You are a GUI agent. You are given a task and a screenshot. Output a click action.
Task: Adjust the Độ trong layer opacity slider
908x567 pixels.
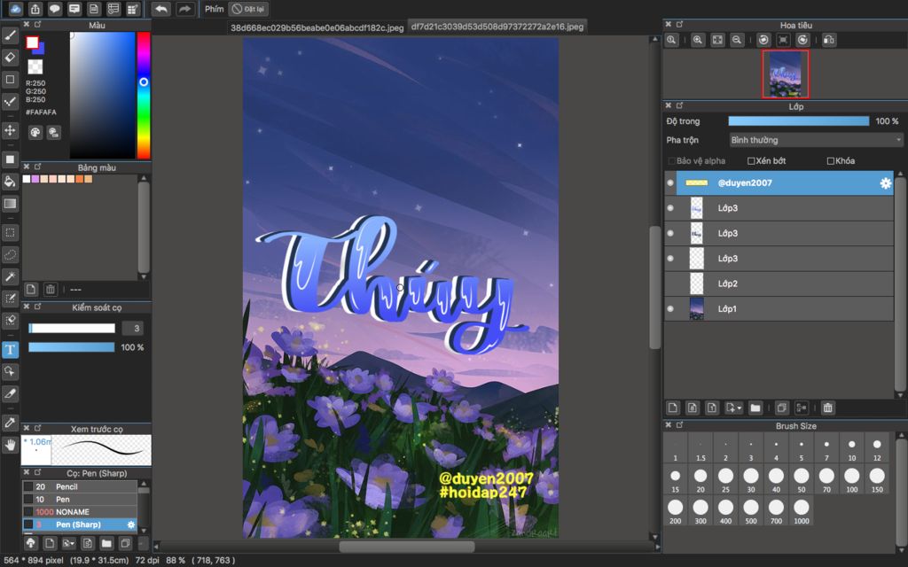799,120
